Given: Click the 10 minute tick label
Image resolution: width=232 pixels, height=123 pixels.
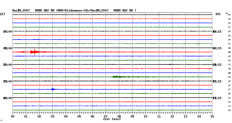Looking at the screenshot, I should 146,116.
